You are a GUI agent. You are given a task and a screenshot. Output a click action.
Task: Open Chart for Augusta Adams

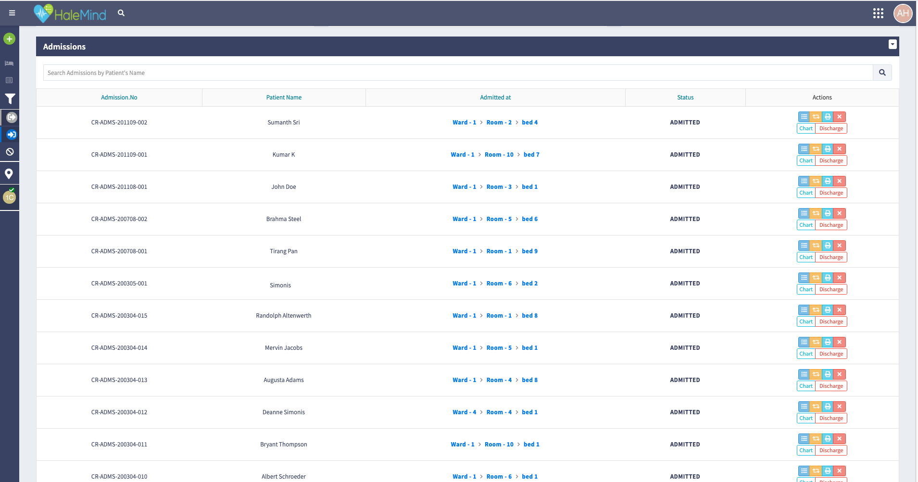tap(806, 386)
